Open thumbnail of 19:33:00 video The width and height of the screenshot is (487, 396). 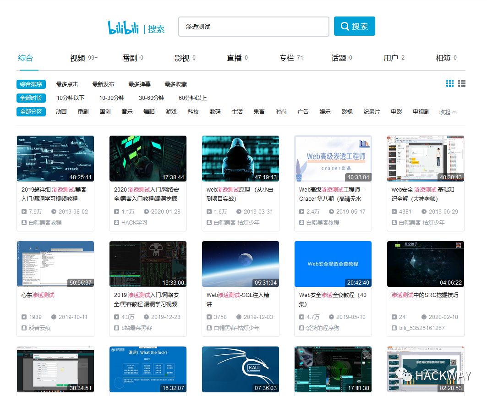point(148,264)
